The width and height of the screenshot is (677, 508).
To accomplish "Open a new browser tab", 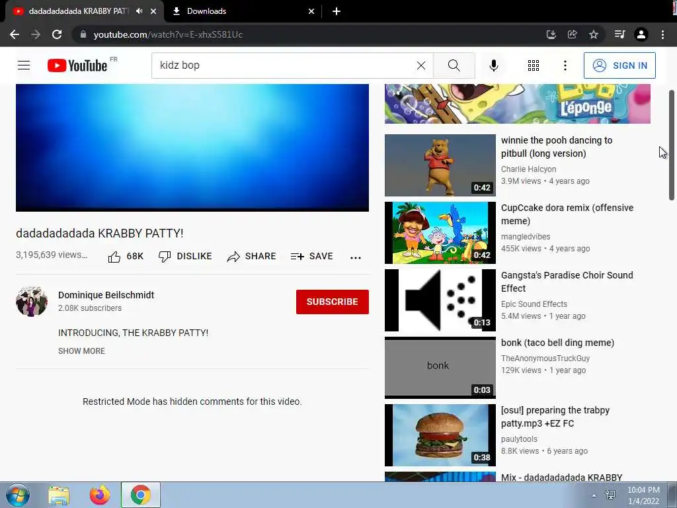I will [337, 11].
